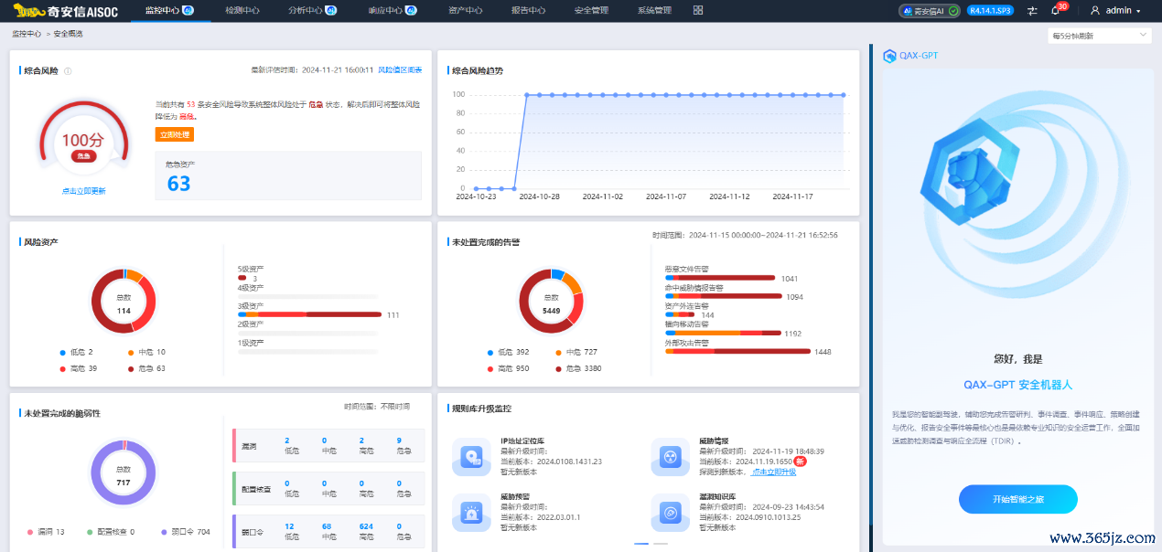The height and width of the screenshot is (552, 1162).
Task: Click the QAX-GPT panel header icon
Action: 888,56
